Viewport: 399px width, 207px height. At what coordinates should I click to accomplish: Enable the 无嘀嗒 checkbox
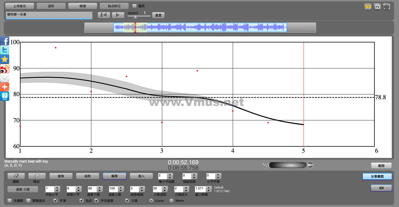point(10,201)
